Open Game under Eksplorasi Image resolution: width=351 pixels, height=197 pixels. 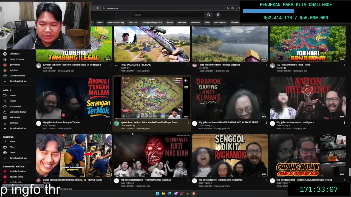pos(12,153)
